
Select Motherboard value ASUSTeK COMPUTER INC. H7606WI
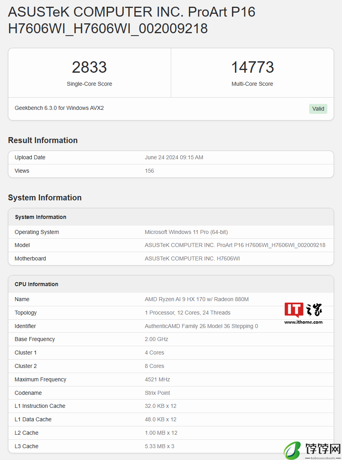click(192, 258)
